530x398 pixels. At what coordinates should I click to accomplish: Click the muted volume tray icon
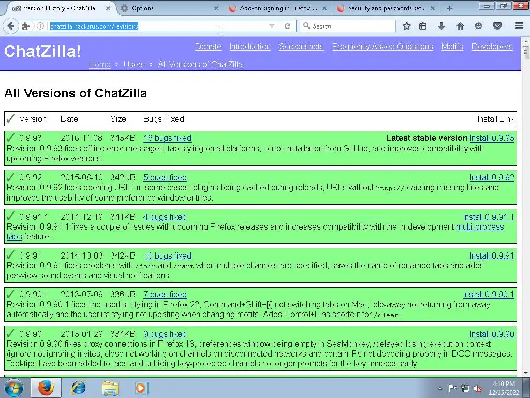478,388
